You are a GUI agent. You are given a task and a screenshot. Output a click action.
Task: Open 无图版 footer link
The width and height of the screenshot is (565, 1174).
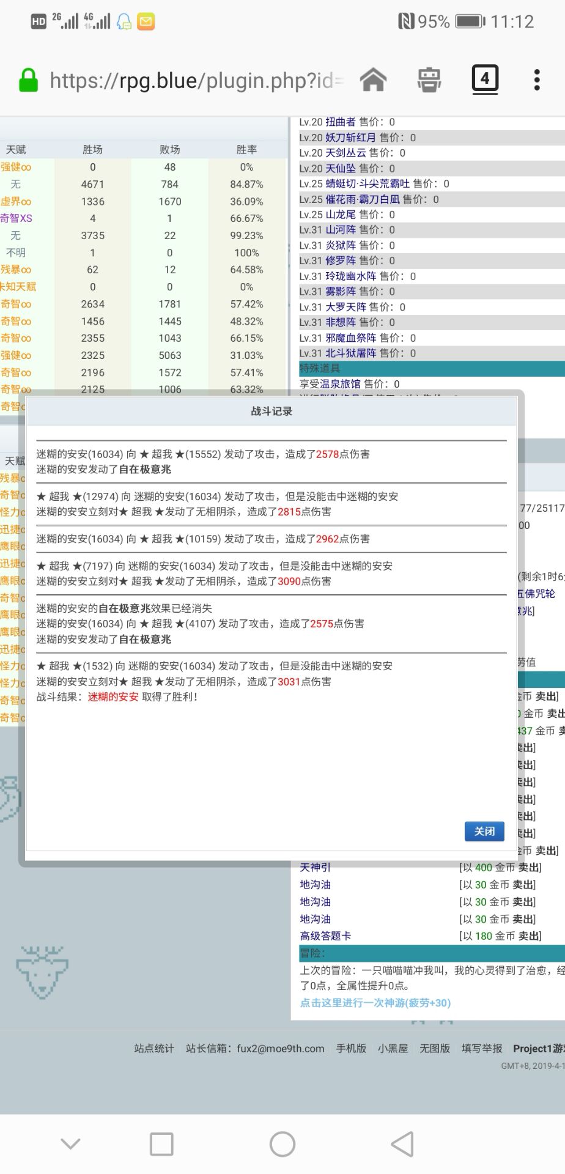point(435,1048)
